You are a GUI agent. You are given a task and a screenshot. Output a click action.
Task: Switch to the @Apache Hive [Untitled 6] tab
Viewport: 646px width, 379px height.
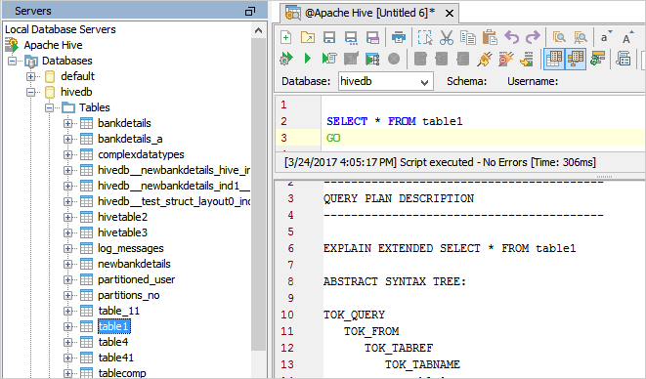tap(369, 13)
